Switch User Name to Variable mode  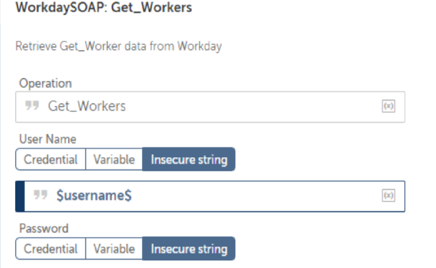pos(114,159)
